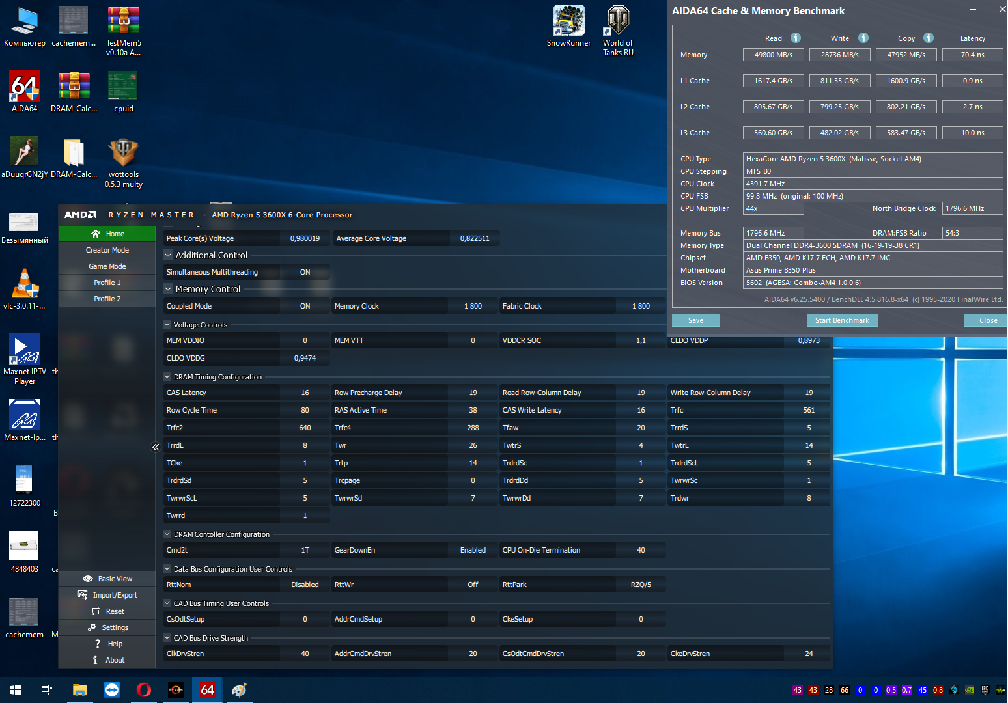Open the Безымянный desktop file
The width and height of the screenshot is (1008, 703).
tap(25, 228)
